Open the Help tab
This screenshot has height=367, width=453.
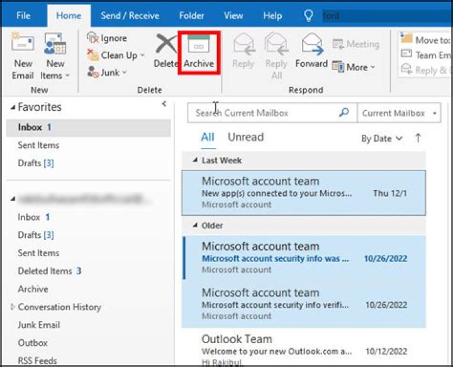point(272,16)
